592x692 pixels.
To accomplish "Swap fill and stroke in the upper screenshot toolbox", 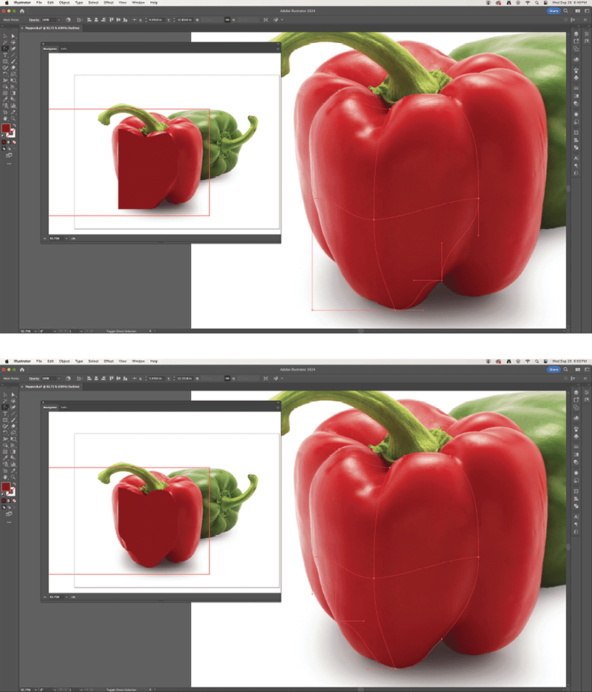I will tap(14, 125).
